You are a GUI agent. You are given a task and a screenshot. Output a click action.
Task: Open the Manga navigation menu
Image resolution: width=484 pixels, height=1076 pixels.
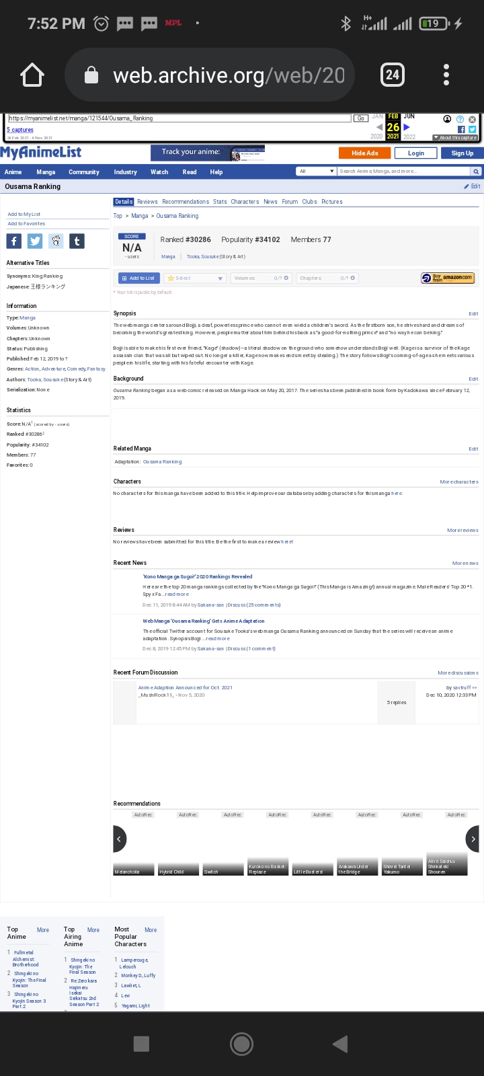[46, 172]
